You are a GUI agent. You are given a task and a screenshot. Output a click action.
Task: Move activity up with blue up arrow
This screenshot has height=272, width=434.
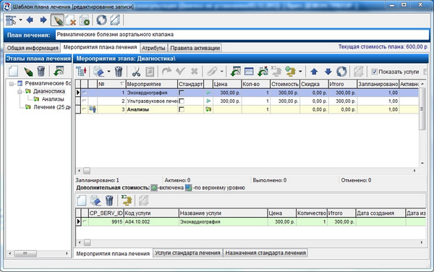coord(314,72)
